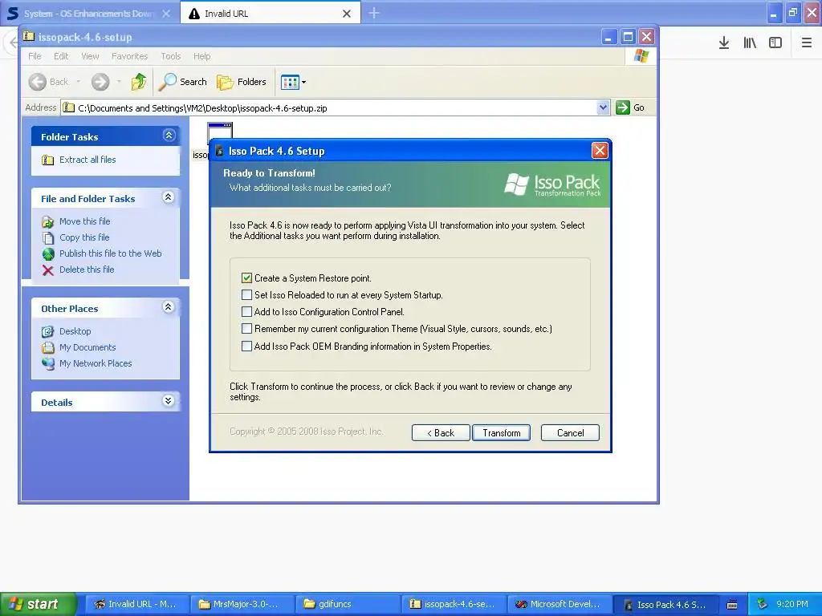Click Publish this file to the Web

point(111,253)
